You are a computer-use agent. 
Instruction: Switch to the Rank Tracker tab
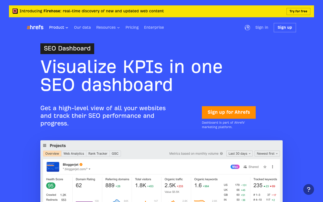(98, 154)
